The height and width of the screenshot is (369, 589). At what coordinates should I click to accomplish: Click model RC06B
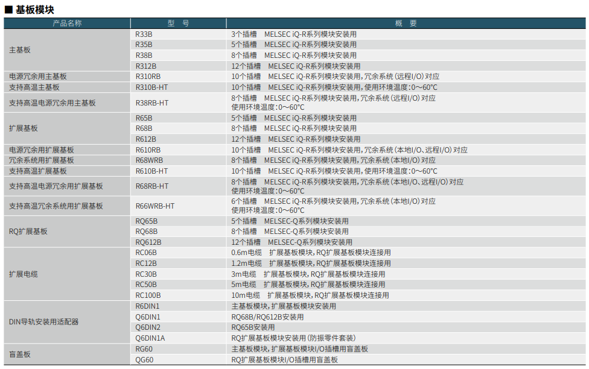[146, 252]
